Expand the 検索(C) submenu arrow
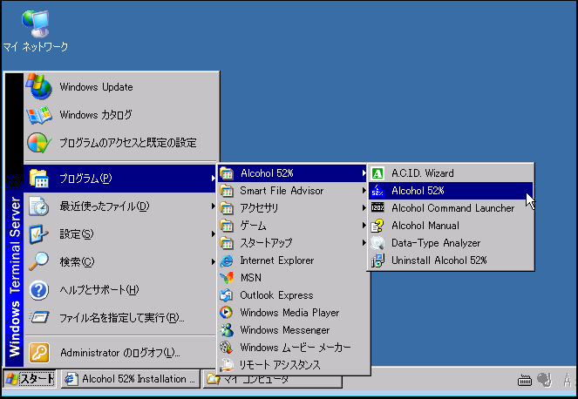 pos(213,261)
